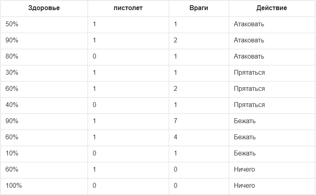Screen dimensions: 316x195
Task: Click the Здоровье column header
Action: 44,8
